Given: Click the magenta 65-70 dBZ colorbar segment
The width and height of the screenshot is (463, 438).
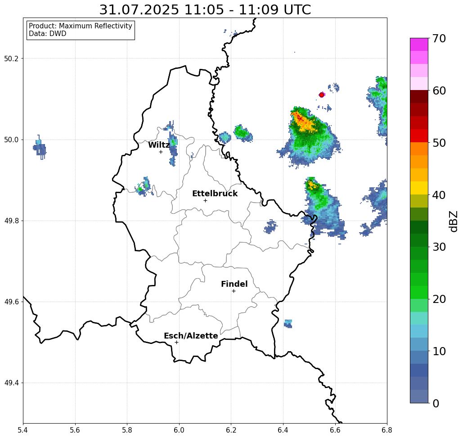Looking at the screenshot, I should coord(419,45).
